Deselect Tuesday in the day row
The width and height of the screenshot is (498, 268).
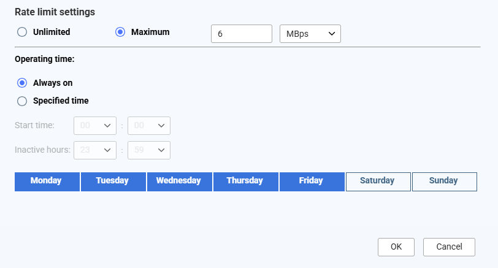coord(113,181)
